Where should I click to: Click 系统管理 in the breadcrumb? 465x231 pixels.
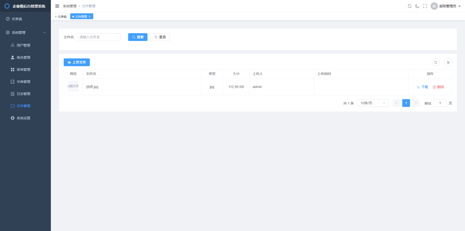(x=69, y=6)
